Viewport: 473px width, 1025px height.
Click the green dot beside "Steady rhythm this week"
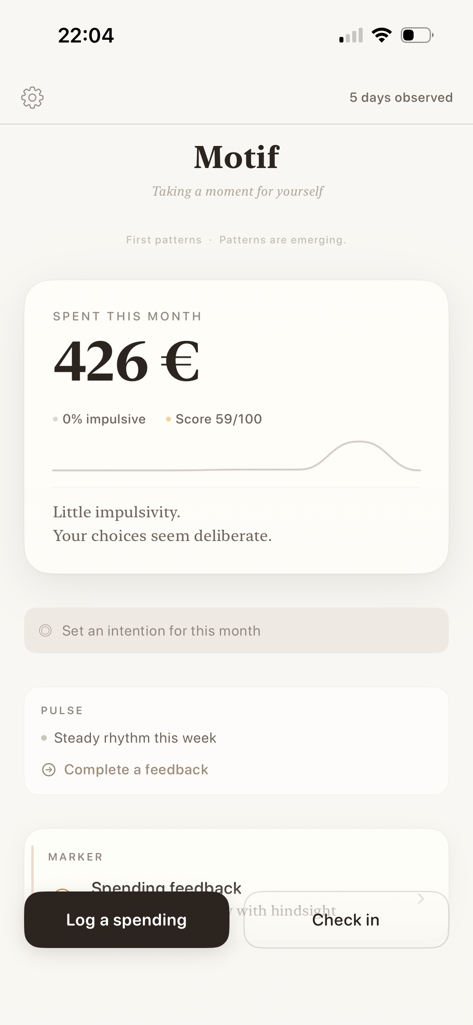click(x=45, y=737)
